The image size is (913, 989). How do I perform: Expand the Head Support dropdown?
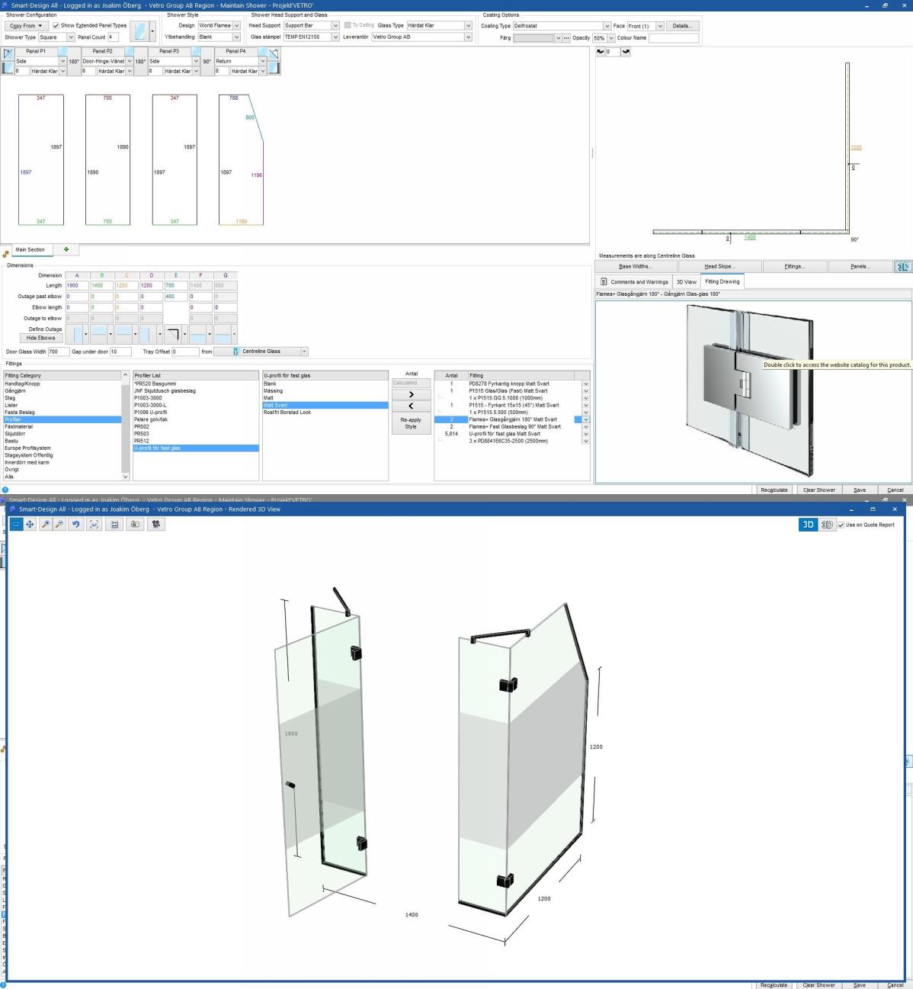(335, 25)
